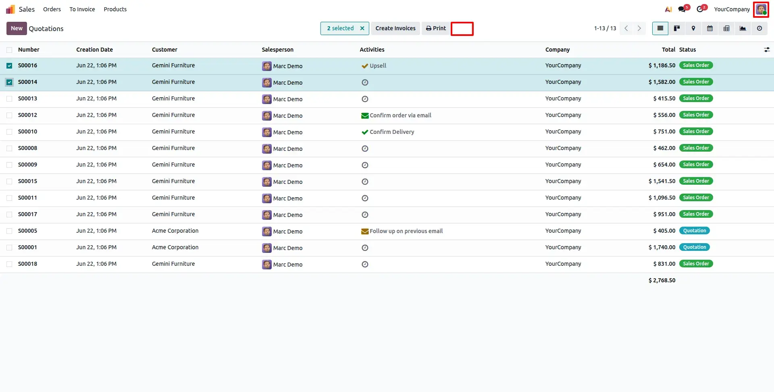Image resolution: width=774 pixels, height=392 pixels.
Task: Open the Sales app home icon
Action: pyautogui.click(x=10, y=9)
